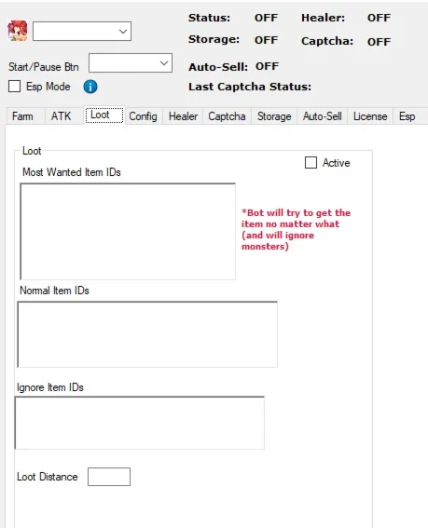428x528 pixels.
Task: Click the 'Normal Item IDs' label
Action: point(54,291)
